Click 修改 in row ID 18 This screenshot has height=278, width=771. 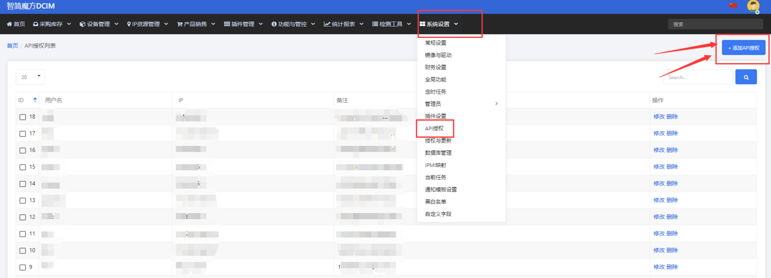tap(659, 117)
